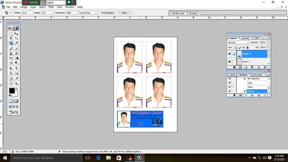Screen dimensions: 288x162
Task: Switch to Quick Mask mode
Action: pos(16,101)
